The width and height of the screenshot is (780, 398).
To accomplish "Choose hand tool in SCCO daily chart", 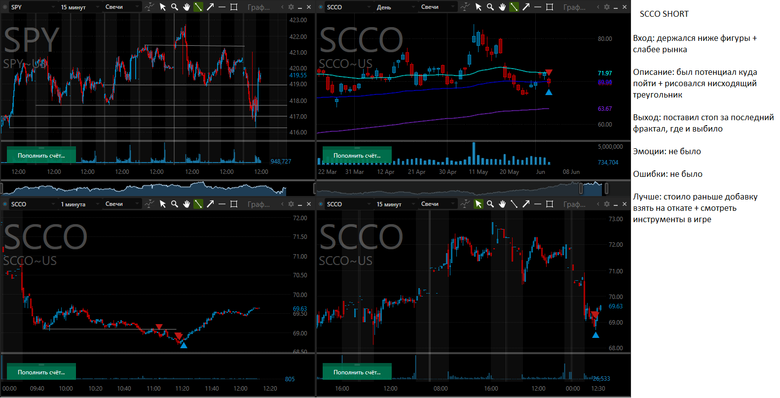I will (502, 7).
